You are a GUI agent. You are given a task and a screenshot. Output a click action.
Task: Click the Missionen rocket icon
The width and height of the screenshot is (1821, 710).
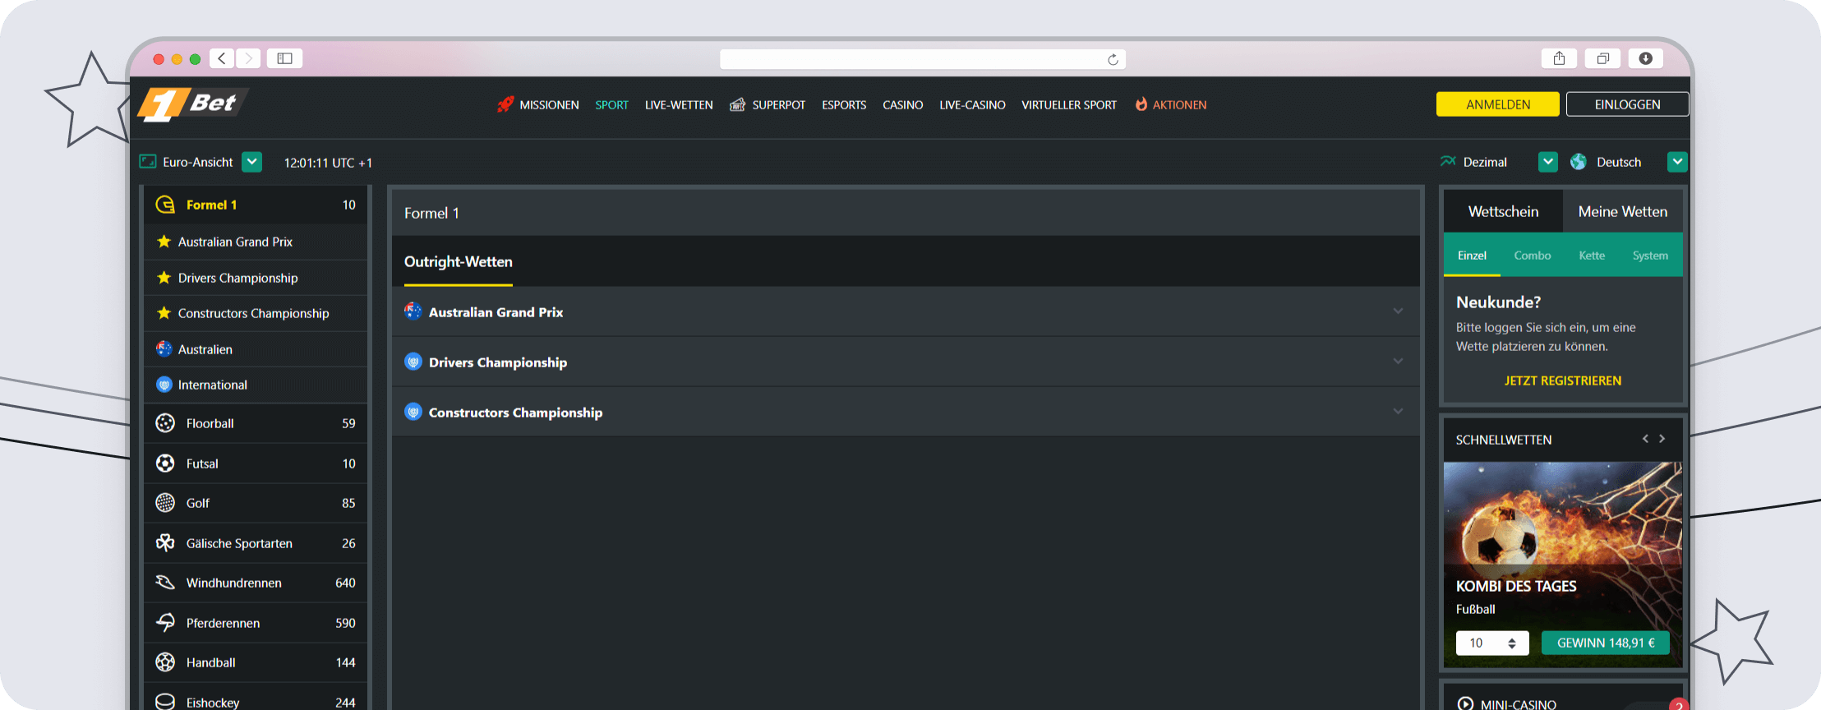tap(505, 104)
